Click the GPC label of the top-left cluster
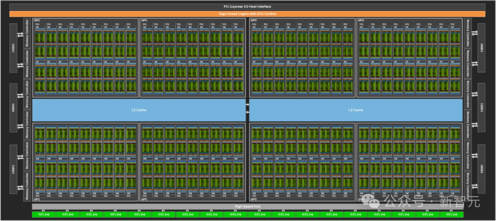The height and width of the screenshot is (221, 496). [x=36, y=20]
